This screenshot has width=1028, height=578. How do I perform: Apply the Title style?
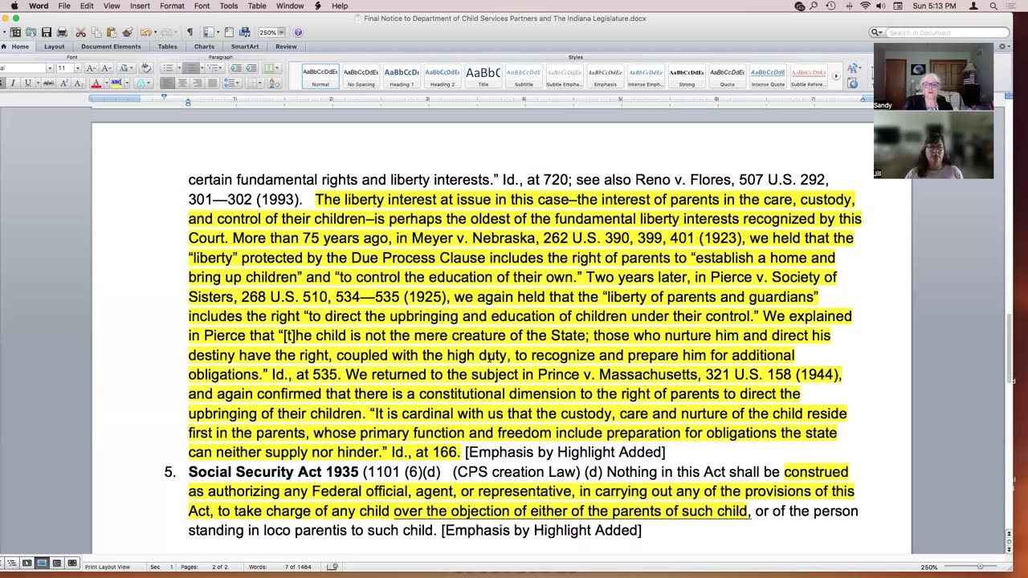(x=483, y=76)
